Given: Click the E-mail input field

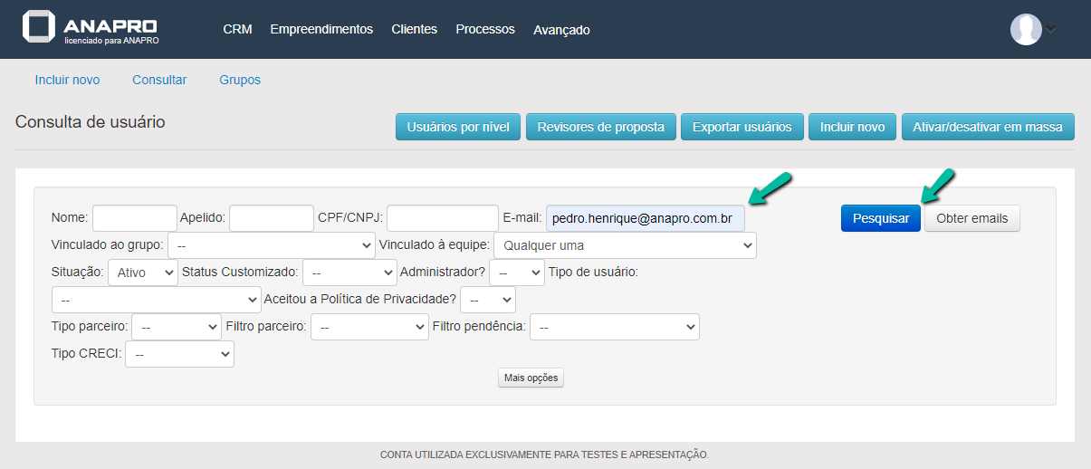Looking at the screenshot, I should (x=645, y=218).
